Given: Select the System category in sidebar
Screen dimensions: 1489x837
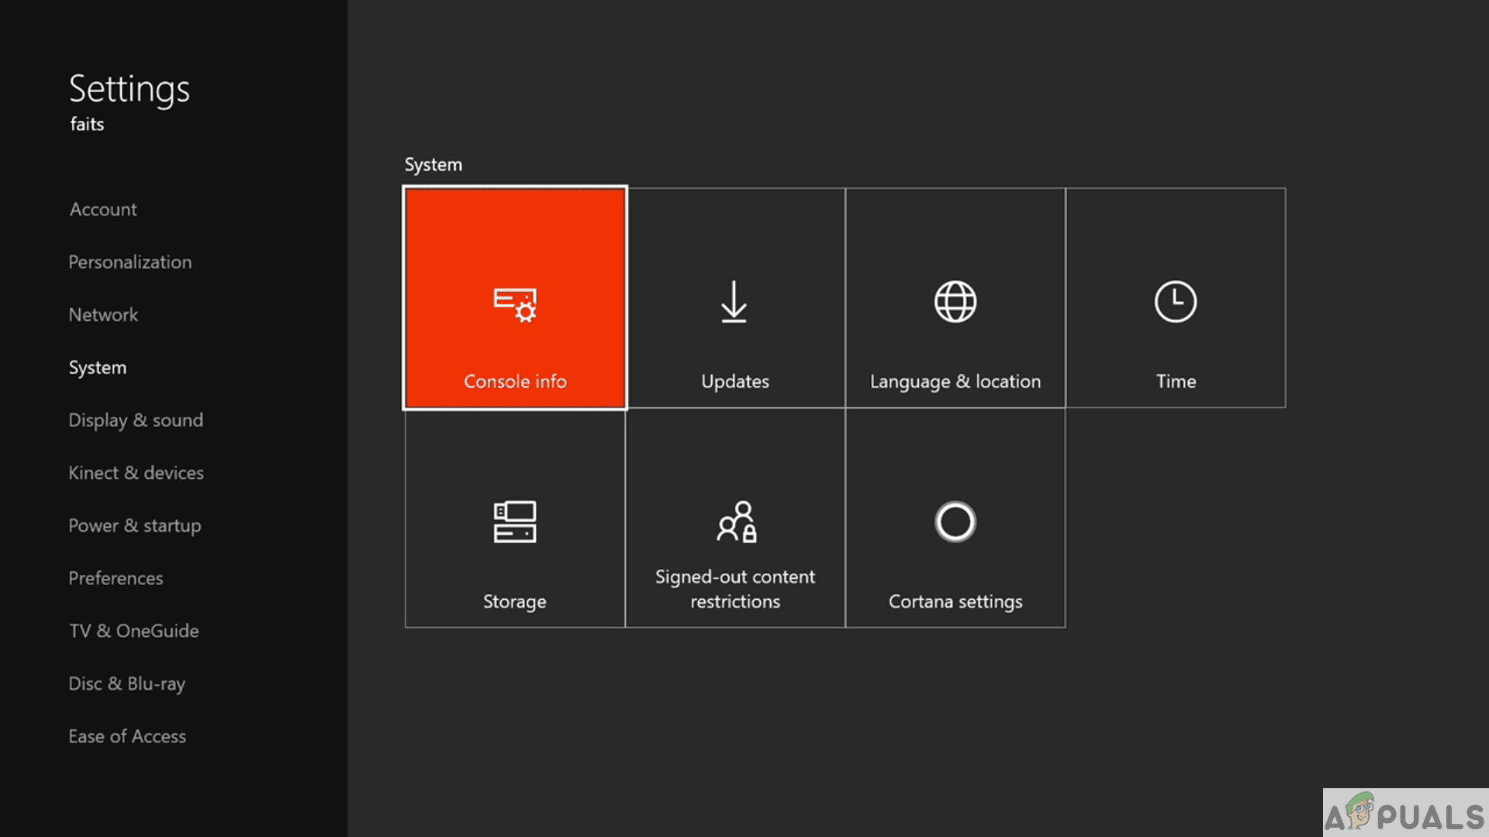Looking at the screenshot, I should [97, 367].
